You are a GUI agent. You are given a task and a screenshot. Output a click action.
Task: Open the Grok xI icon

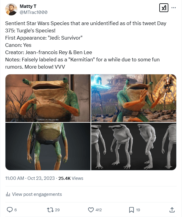point(164,8)
